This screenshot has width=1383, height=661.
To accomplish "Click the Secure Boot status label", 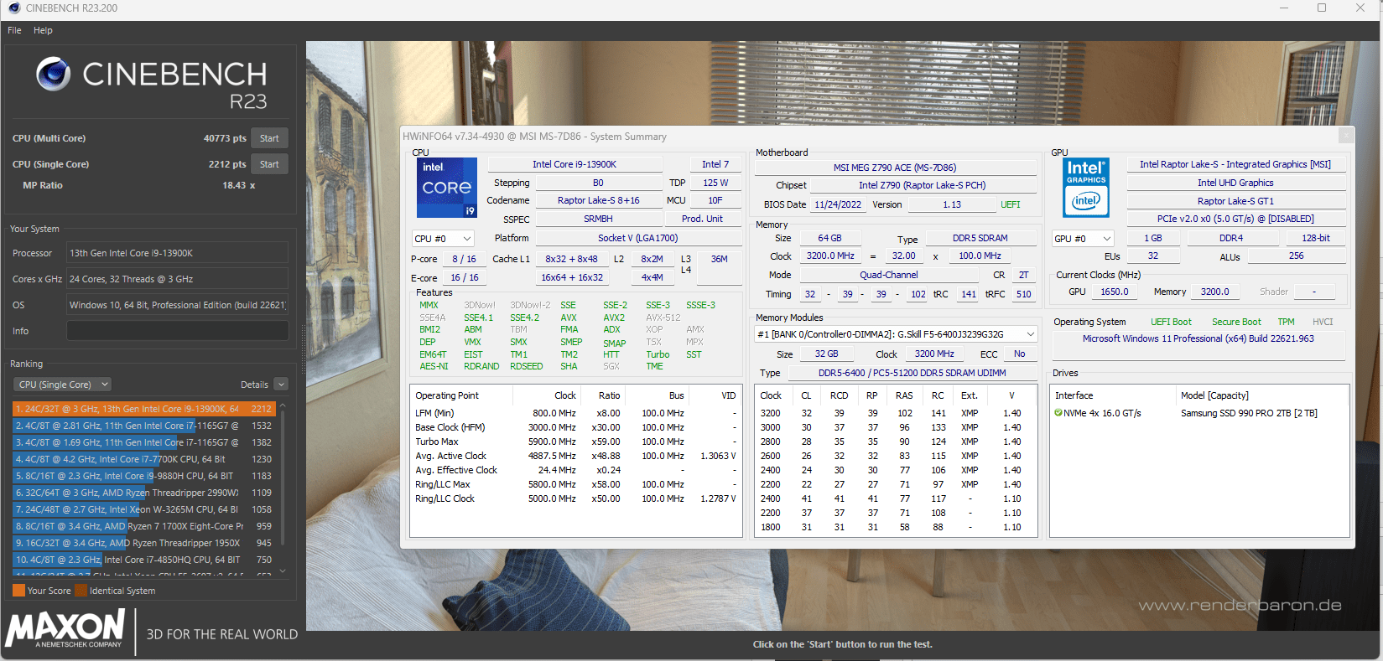I will point(1236,322).
